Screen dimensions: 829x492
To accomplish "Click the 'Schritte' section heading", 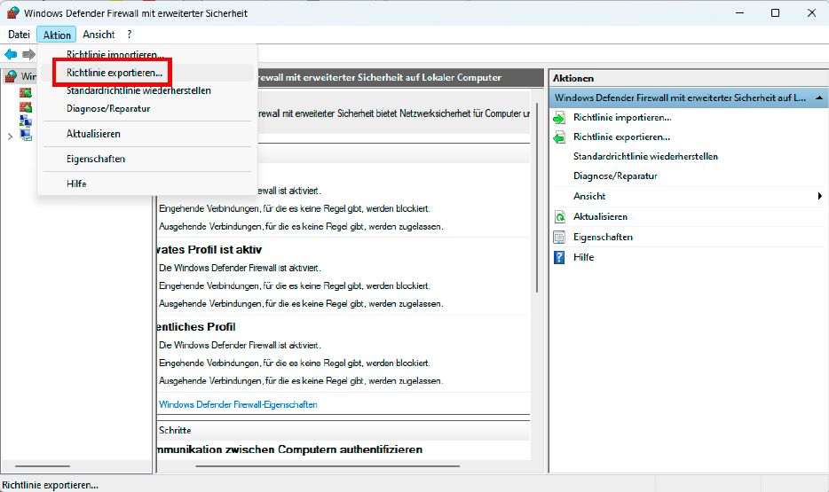I will (x=175, y=430).
